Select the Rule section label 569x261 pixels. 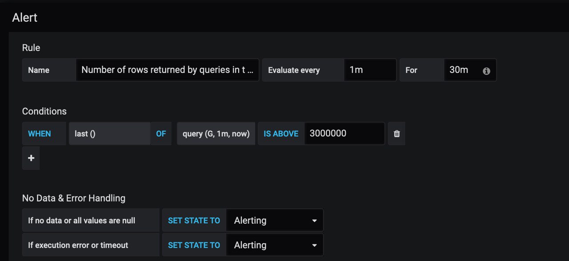(31, 47)
